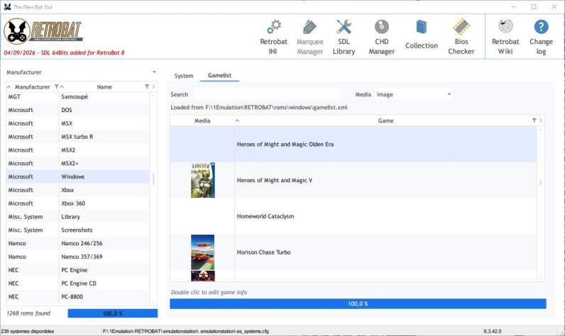The height and width of the screenshot is (336, 565).
Task: Expand the Game column chevron arrow
Action: point(540,121)
